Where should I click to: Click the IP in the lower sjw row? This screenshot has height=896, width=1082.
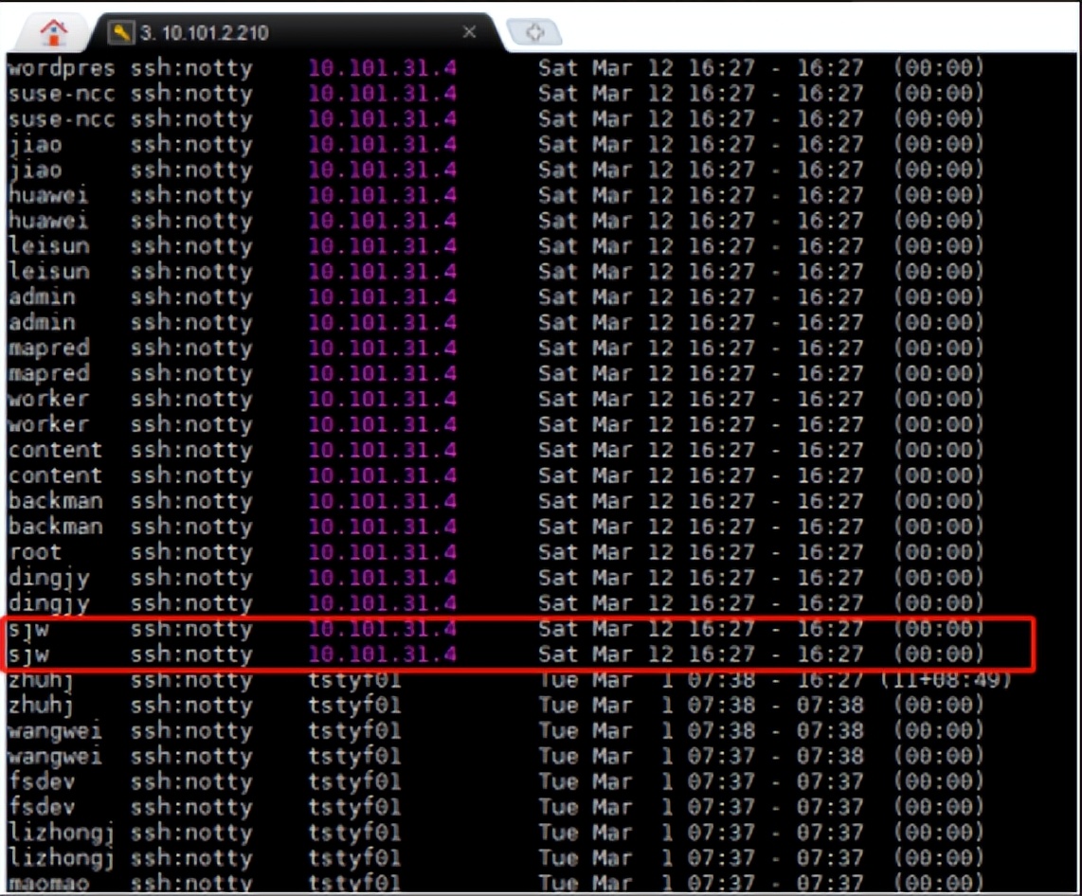(382, 654)
